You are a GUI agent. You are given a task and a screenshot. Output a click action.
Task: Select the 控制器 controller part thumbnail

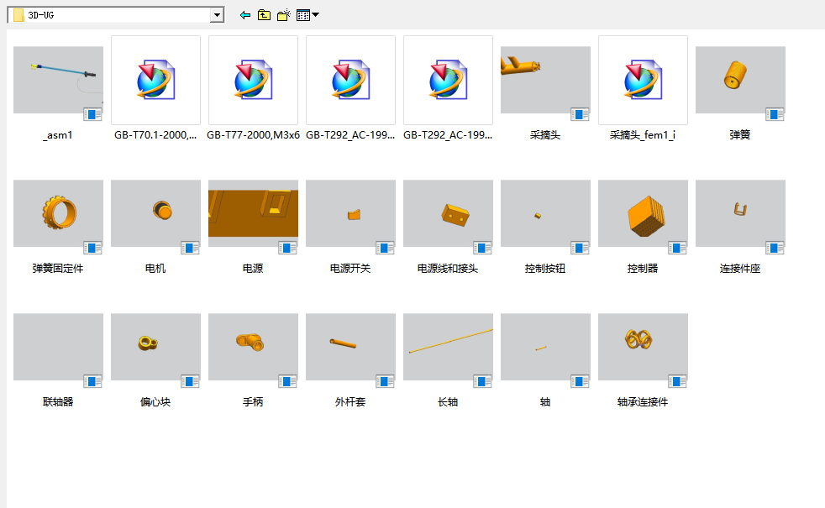pos(643,213)
